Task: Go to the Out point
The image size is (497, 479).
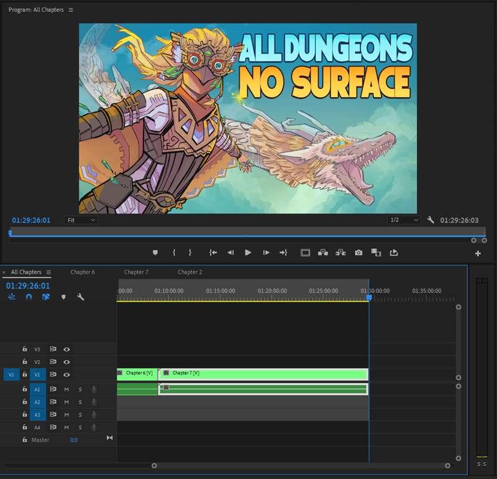Action: pos(283,253)
